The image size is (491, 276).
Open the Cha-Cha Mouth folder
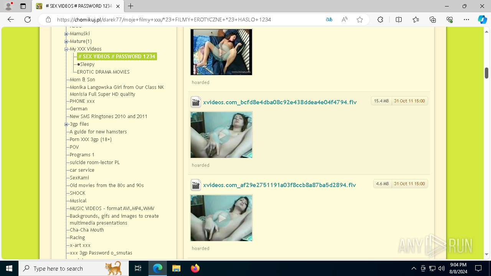click(x=87, y=230)
